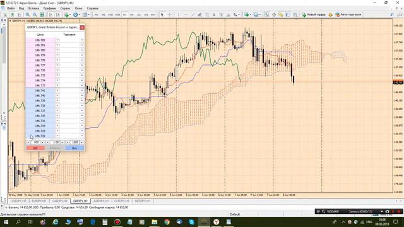The image size is (404, 227).
Task: Toggle the Terminal panel
Action: point(288,15)
